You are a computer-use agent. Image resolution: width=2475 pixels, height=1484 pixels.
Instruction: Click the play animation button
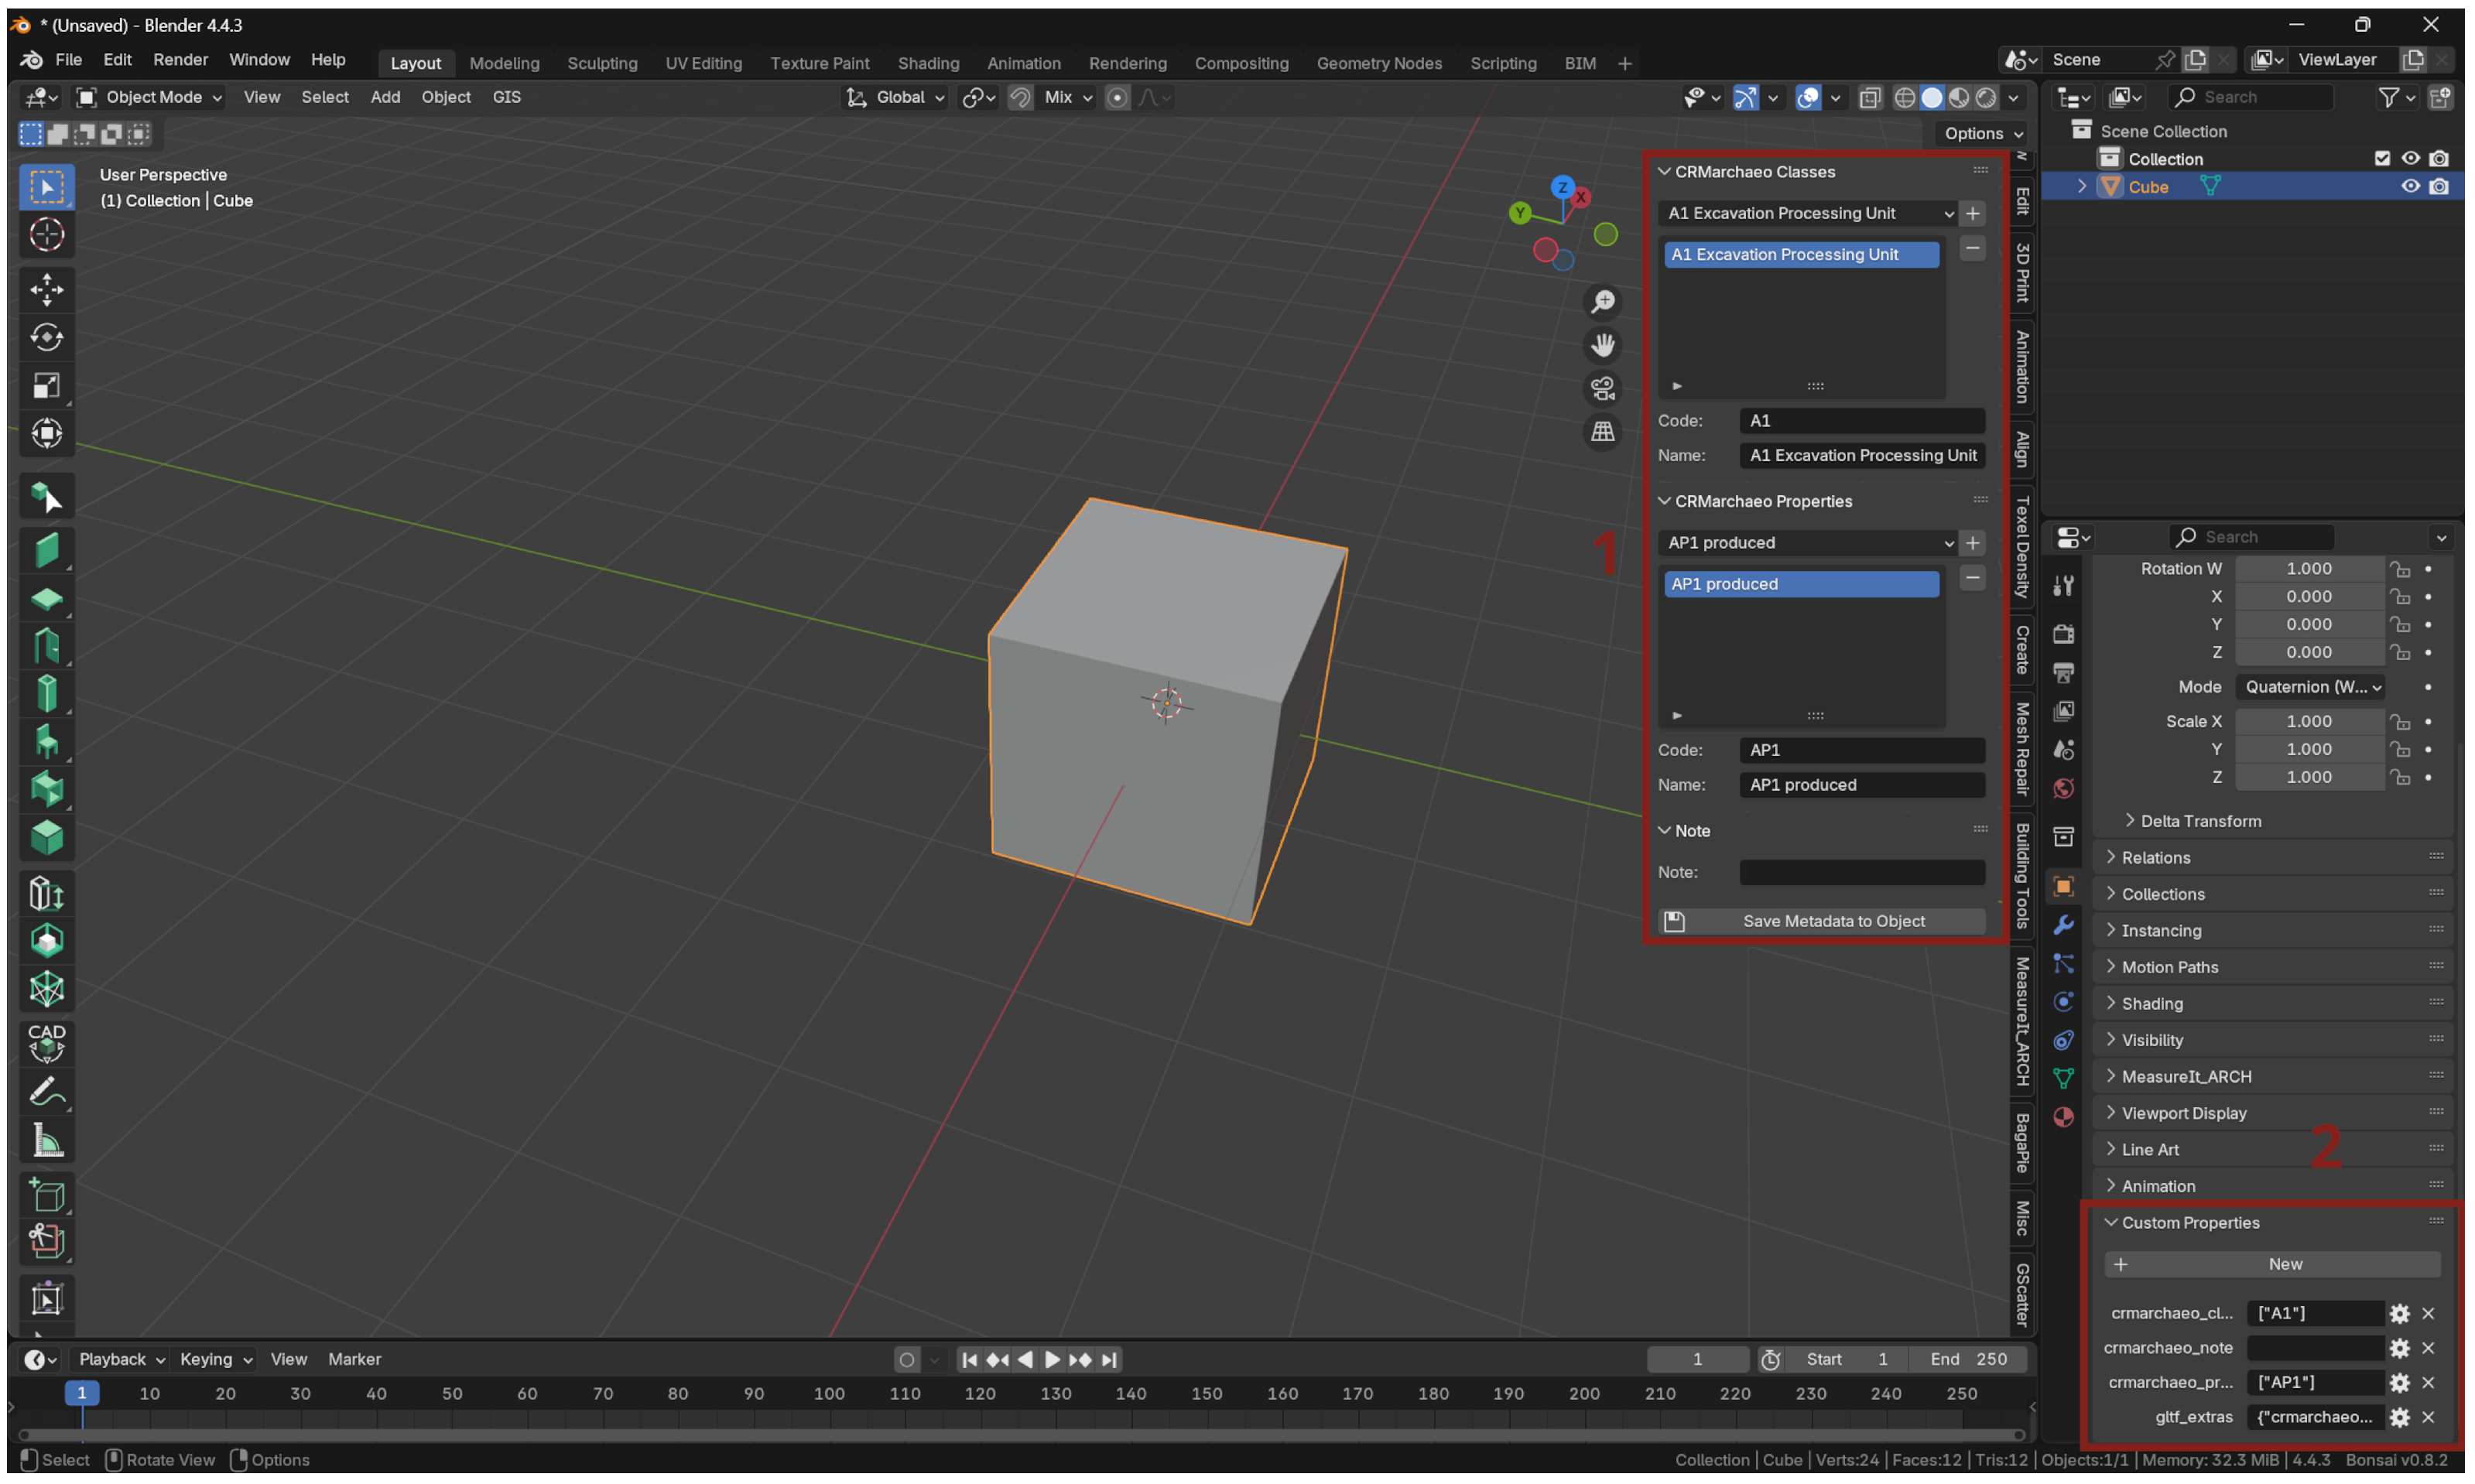tap(1052, 1360)
